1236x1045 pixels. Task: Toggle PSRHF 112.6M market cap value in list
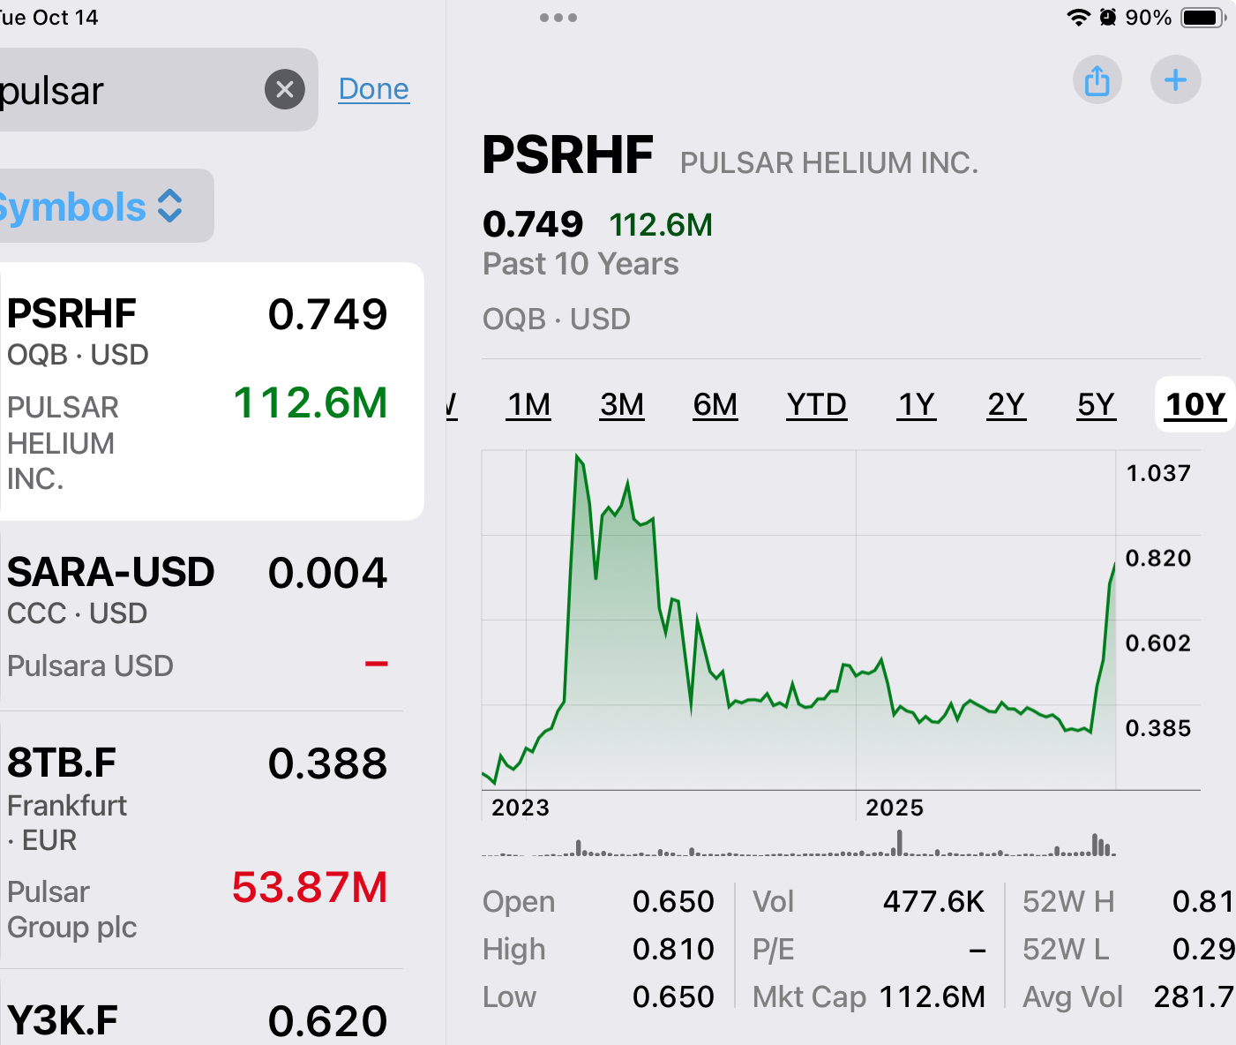tap(311, 403)
